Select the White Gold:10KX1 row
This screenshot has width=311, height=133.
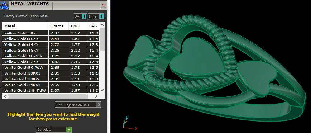[x=51, y=73]
